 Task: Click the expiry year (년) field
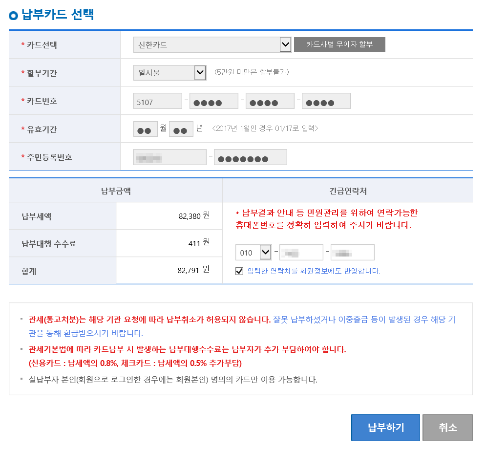coord(181,129)
